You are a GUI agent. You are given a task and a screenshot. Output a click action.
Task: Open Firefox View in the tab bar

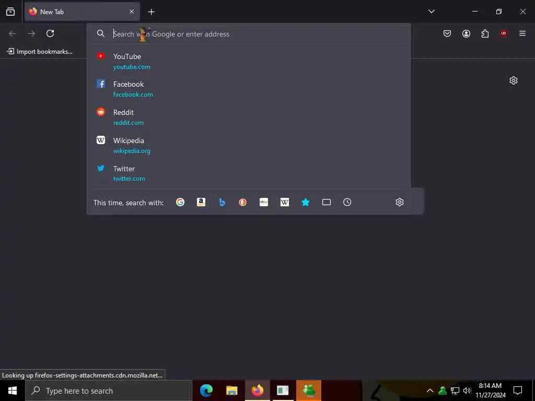tap(10, 11)
